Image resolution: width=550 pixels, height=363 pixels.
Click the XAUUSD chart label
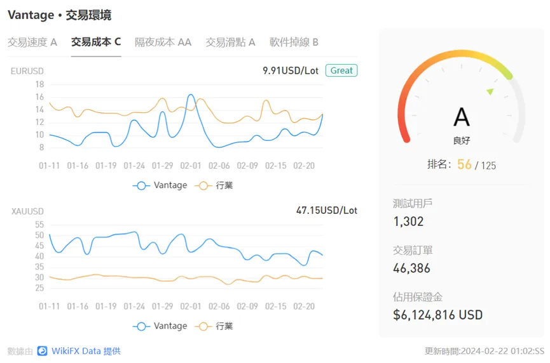27,211
